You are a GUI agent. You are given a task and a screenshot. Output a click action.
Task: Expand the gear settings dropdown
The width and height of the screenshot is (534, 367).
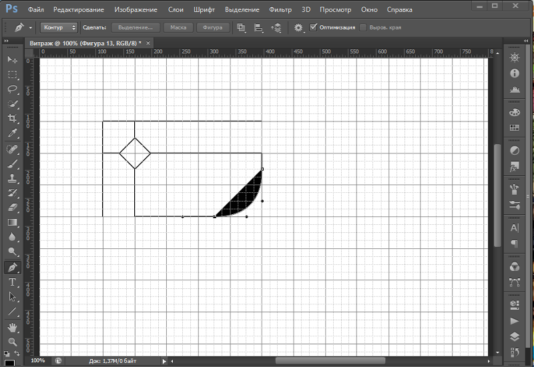pos(299,28)
